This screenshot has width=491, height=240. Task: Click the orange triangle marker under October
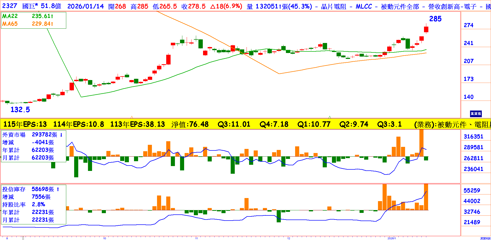(x=132, y=117)
